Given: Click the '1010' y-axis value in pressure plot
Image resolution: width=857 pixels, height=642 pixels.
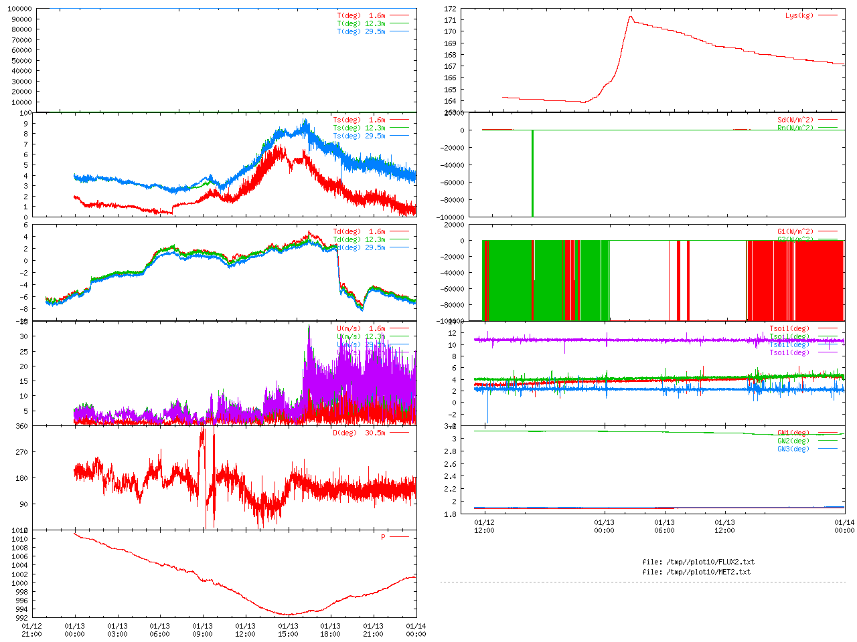Looking at the screenshot, I should click(20, 539).
